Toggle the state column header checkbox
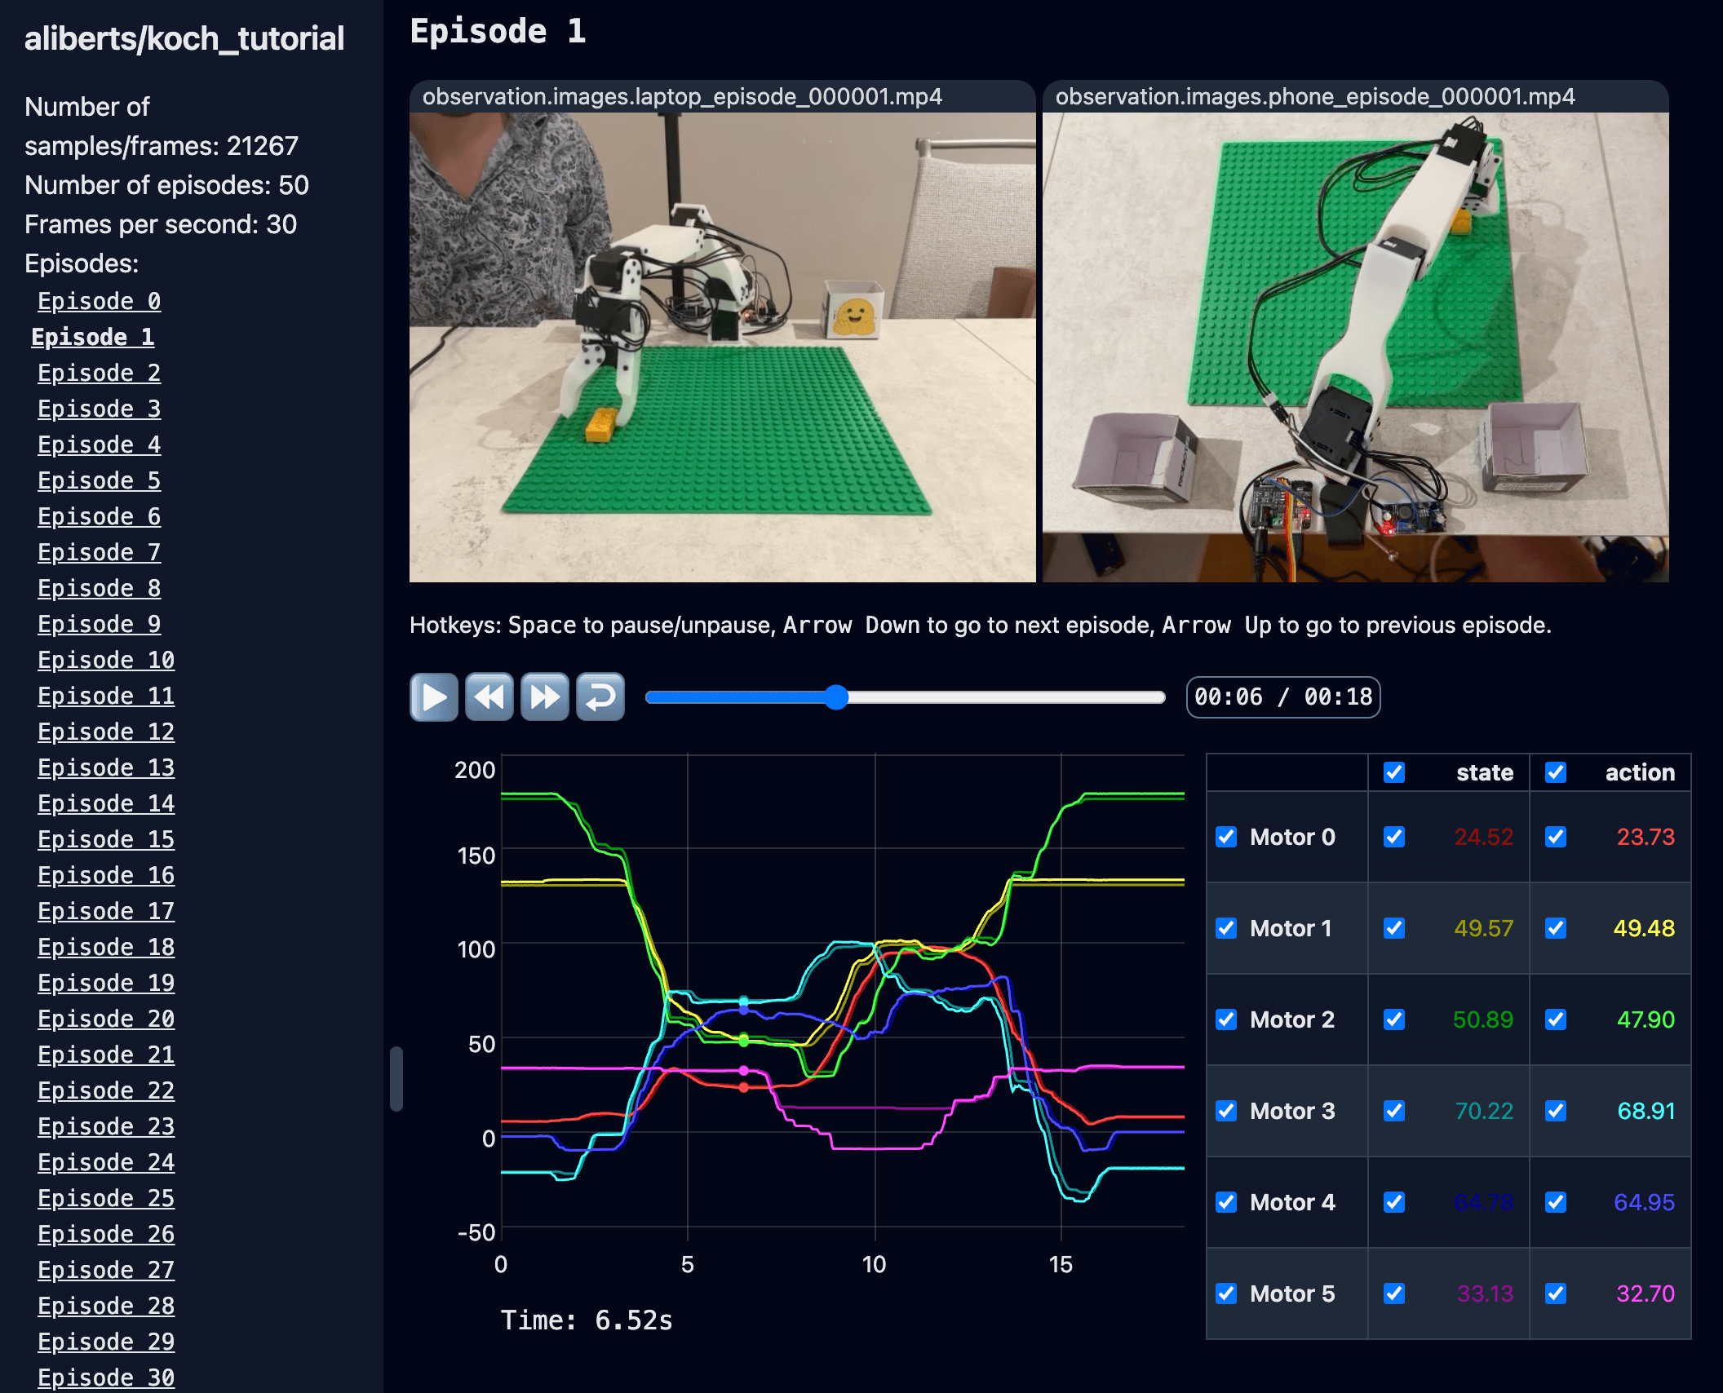This screenshot has width=1723, height=1393. (x=1394, y=772)
